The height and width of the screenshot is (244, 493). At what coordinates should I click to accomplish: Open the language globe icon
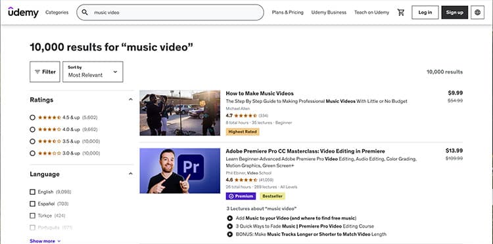tap(477, 12)
